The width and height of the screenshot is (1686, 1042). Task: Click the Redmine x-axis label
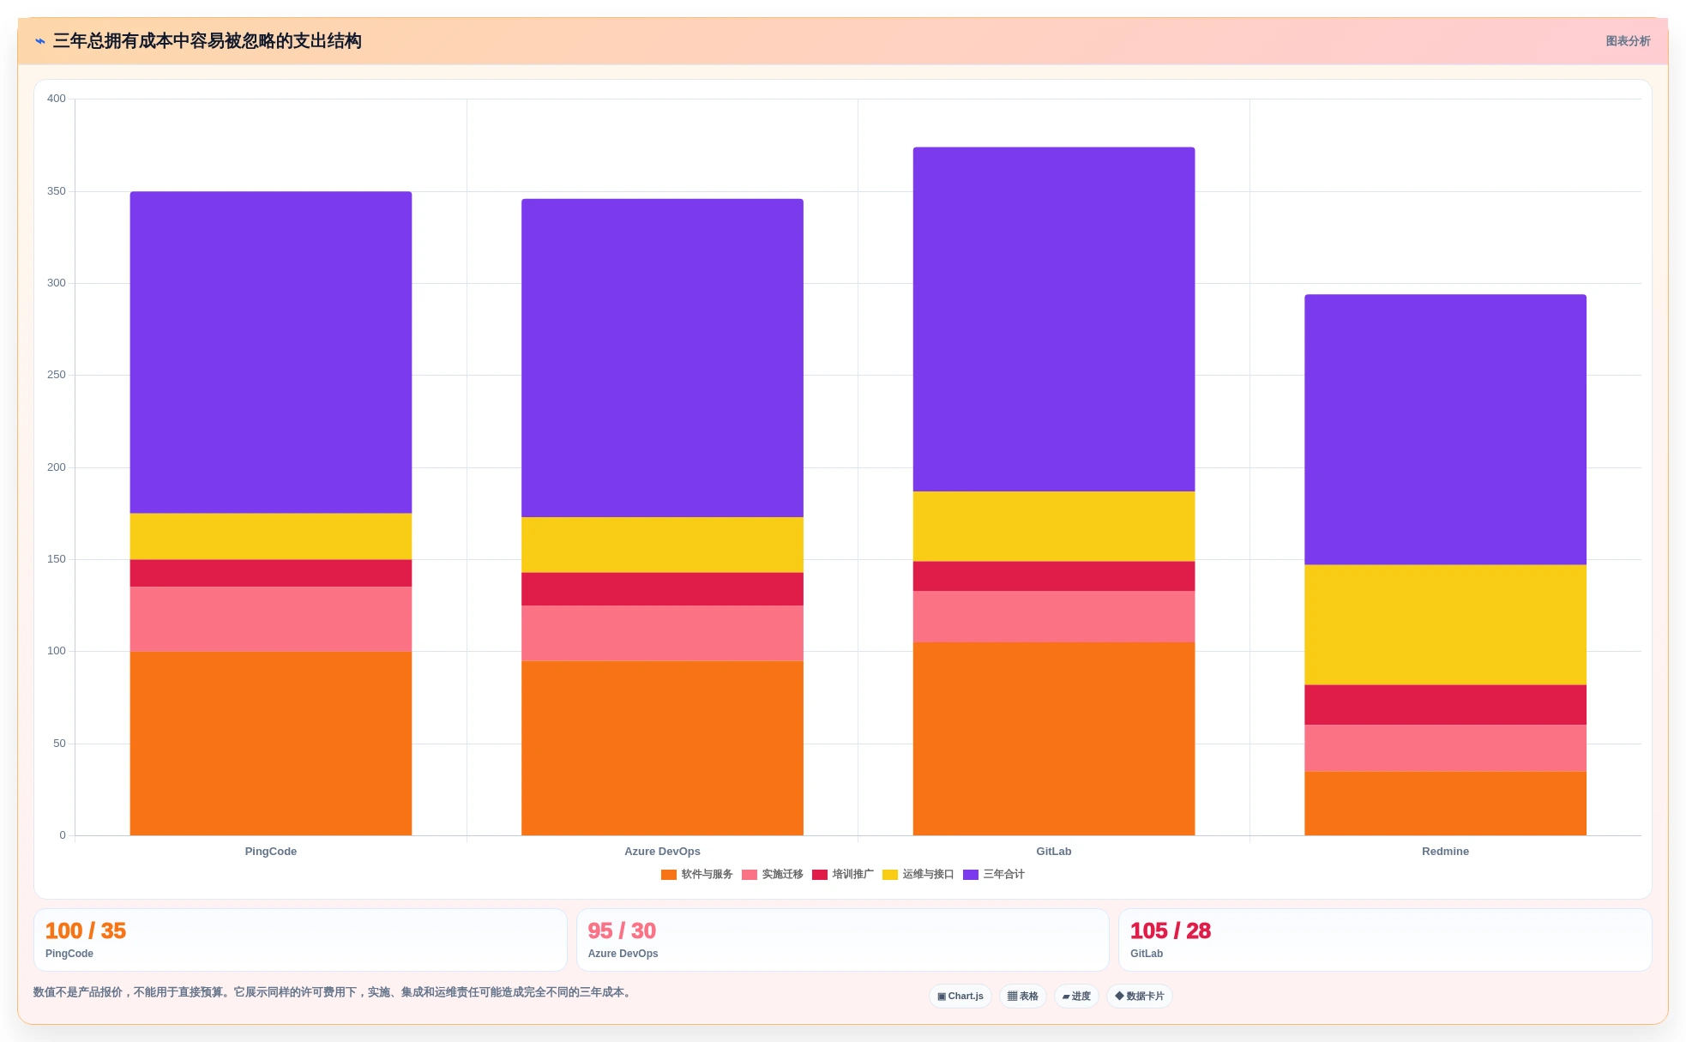click(x=1445, y=852)
